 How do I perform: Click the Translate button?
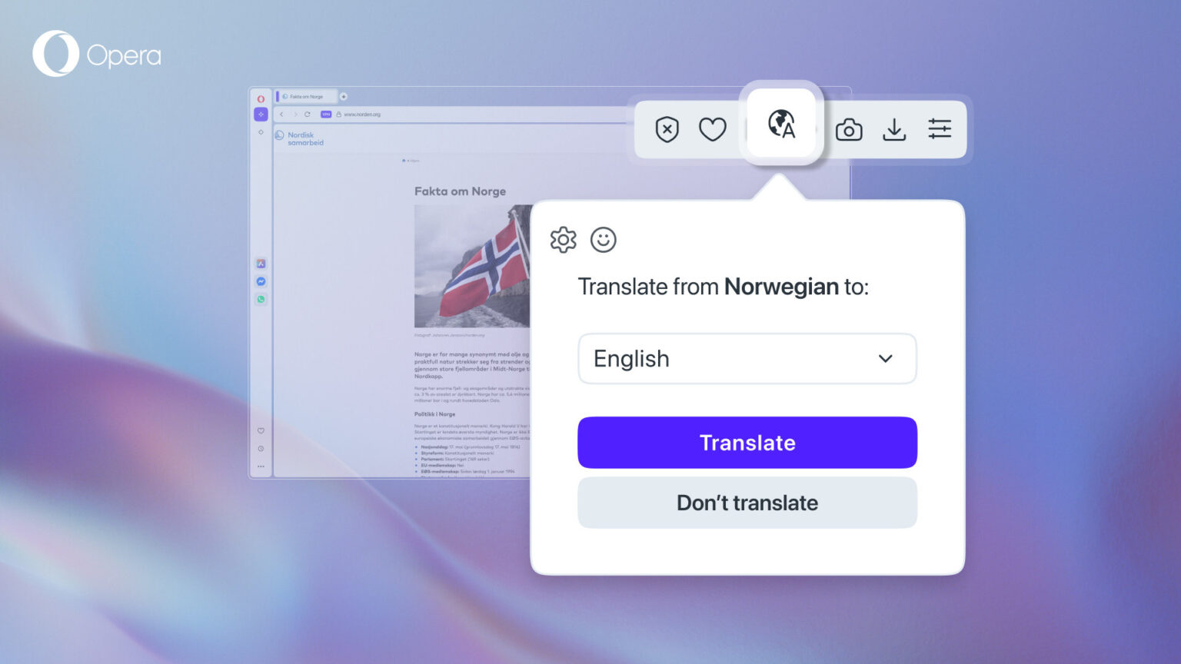747,443
